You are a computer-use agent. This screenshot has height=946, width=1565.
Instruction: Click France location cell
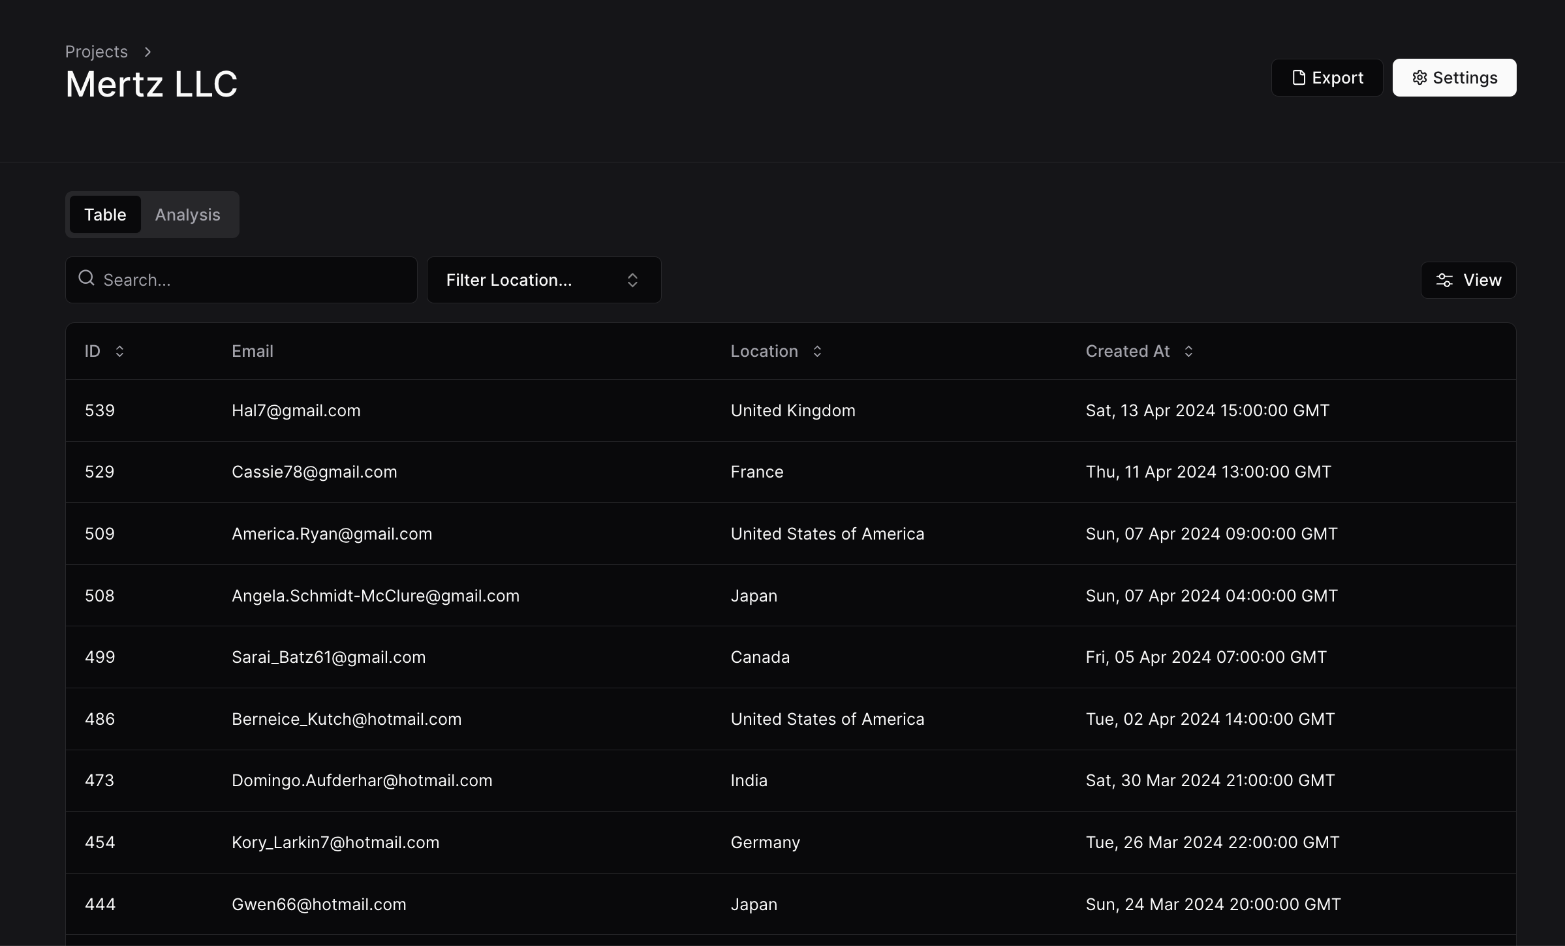pyautogui.click(x=757, y=472)
